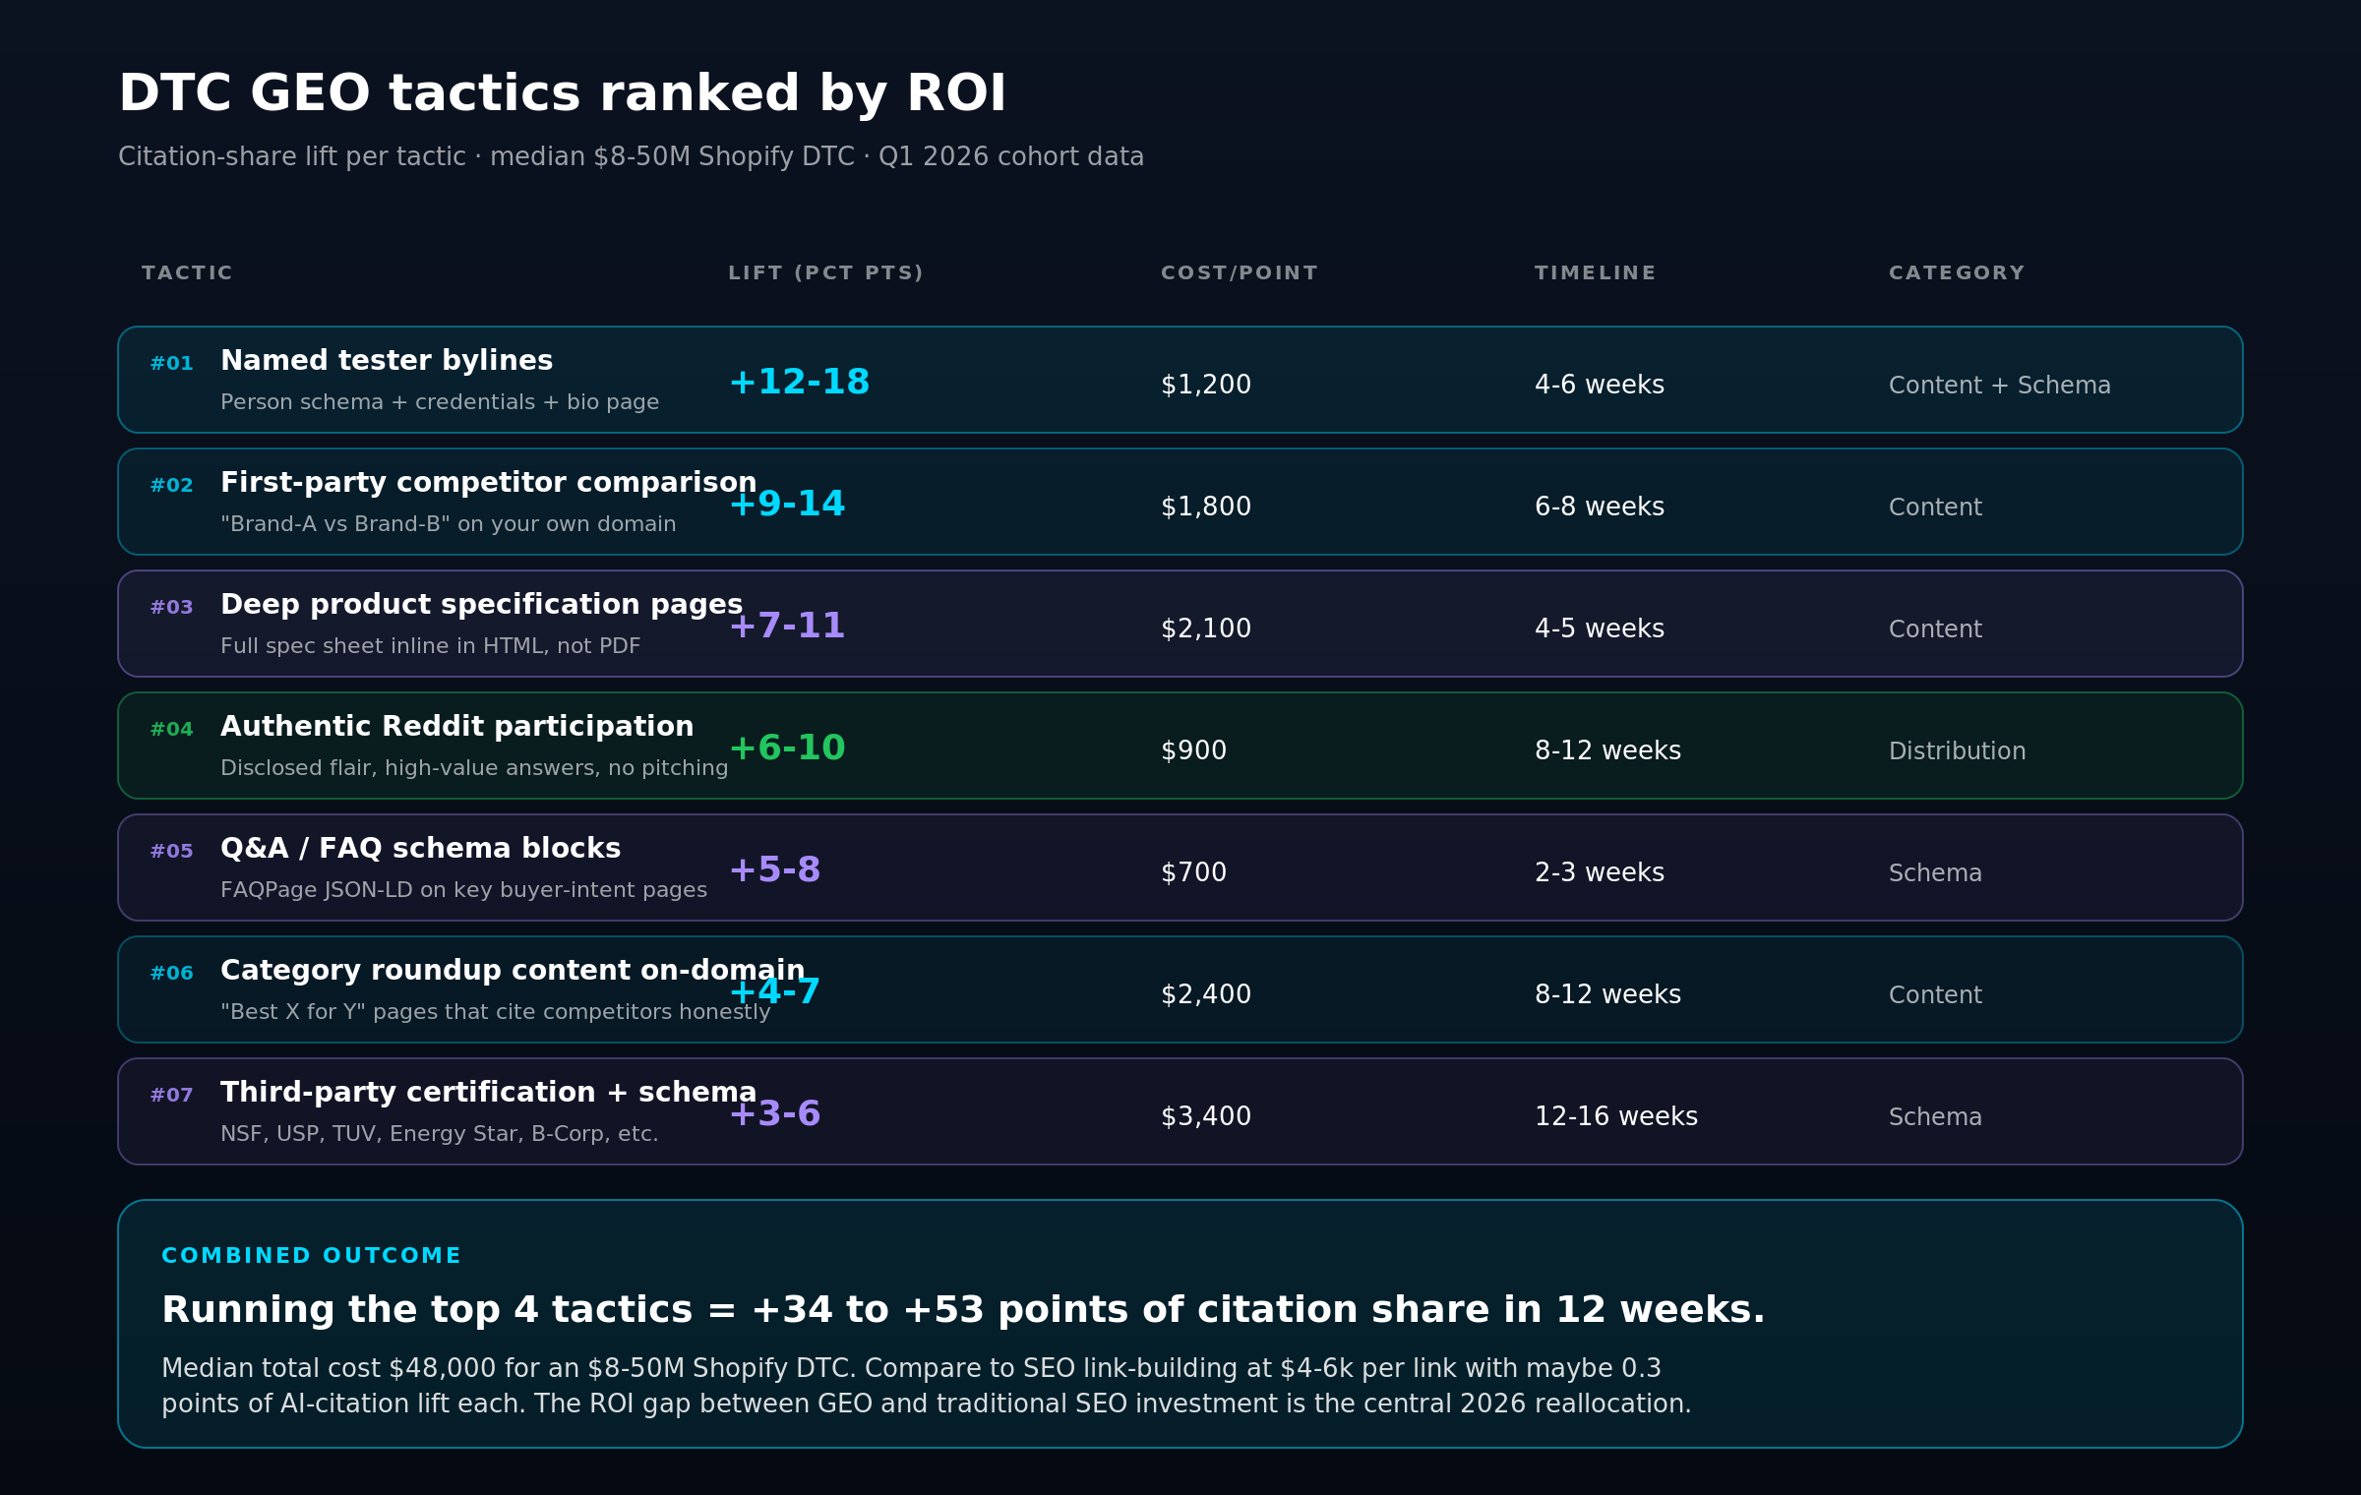
Task: Click the $1,200 cost value
Action: pos(1206,385)
